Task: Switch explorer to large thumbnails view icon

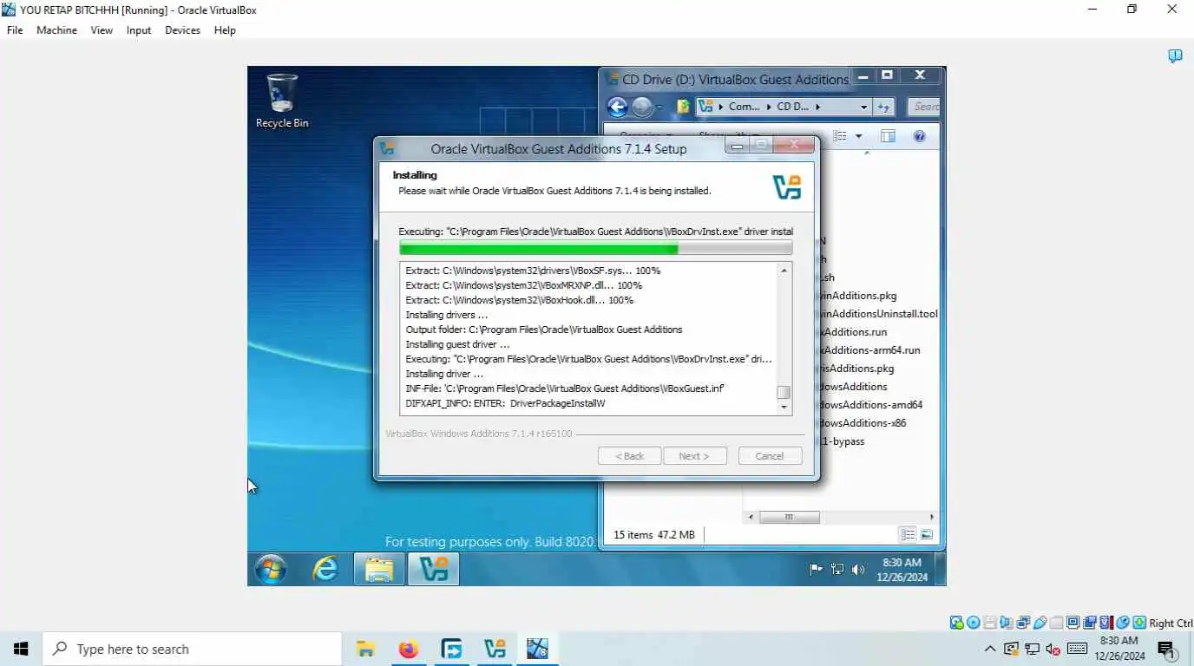Action: pyautogui.click(x=926, y=535)
